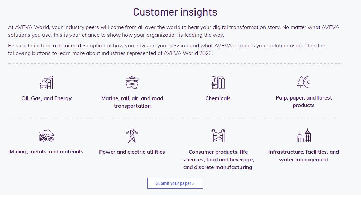Open Marine, rail, air, and road transportation
The width and height of the screenshot is (361, 198).
click(132, 102)
